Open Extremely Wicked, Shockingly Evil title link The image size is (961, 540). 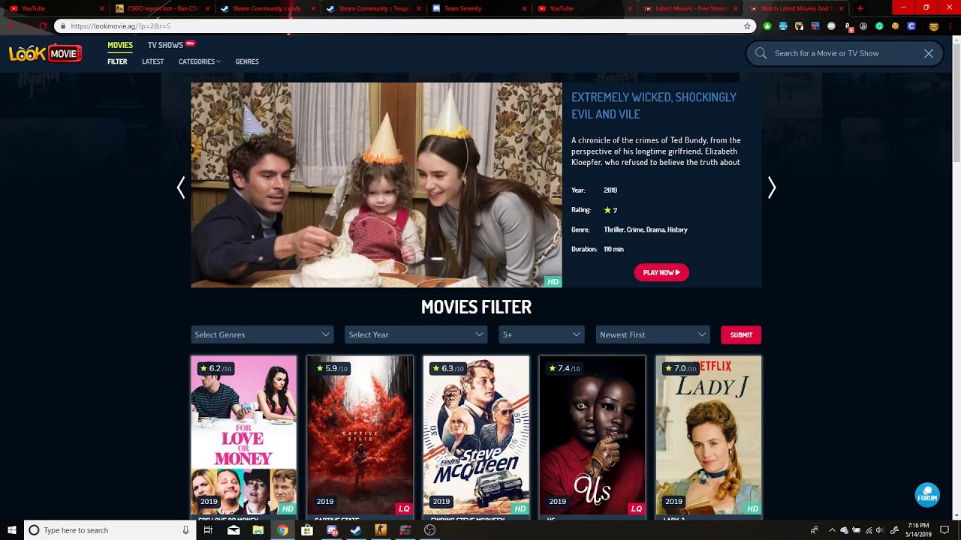[654, 106]
